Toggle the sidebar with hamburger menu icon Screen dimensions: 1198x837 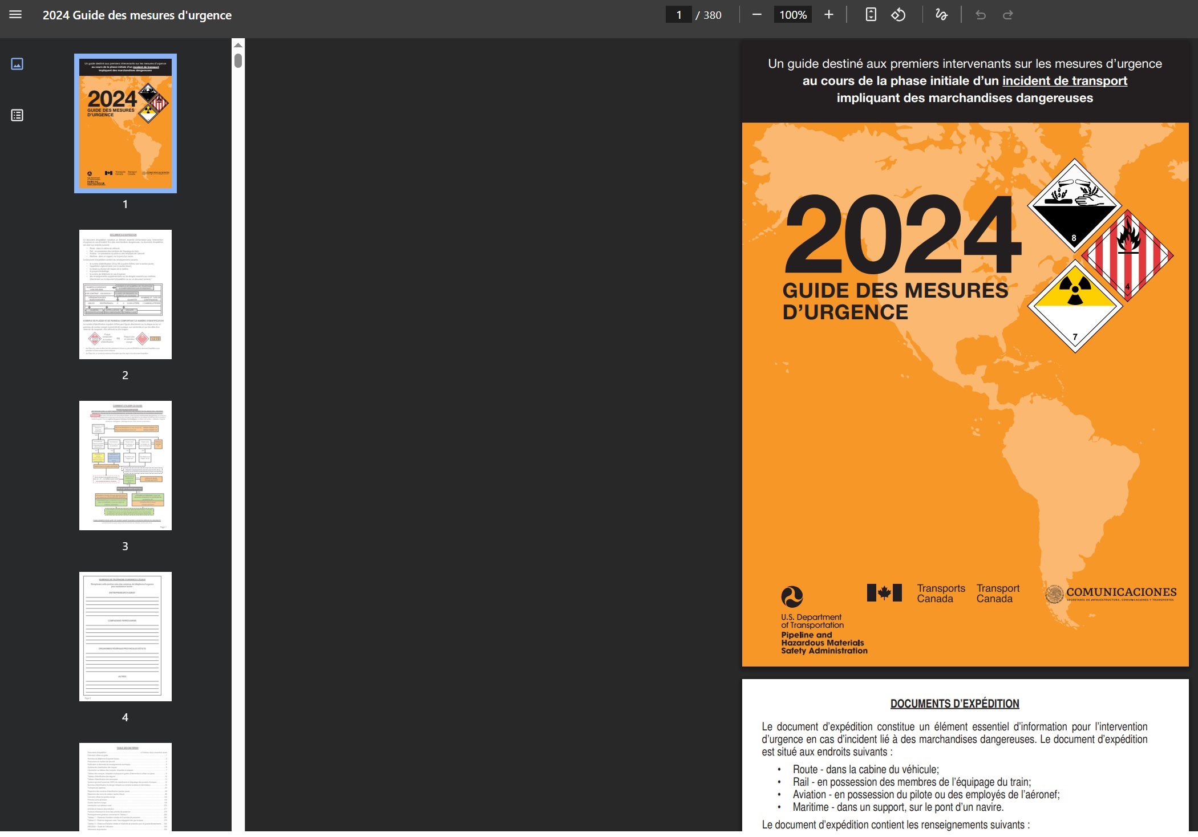(x=15, y=15)
